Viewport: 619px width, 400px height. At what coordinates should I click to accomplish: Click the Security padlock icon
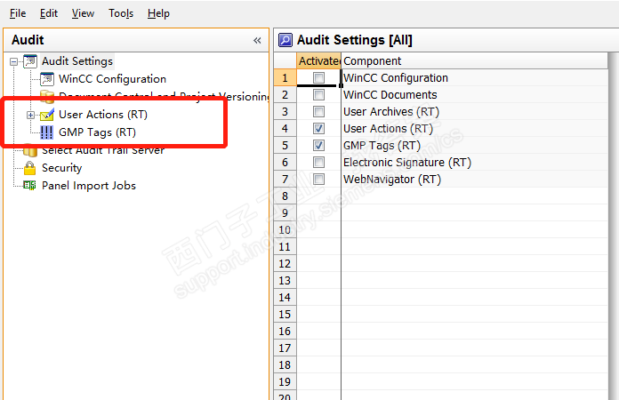[x=30, y=168]
